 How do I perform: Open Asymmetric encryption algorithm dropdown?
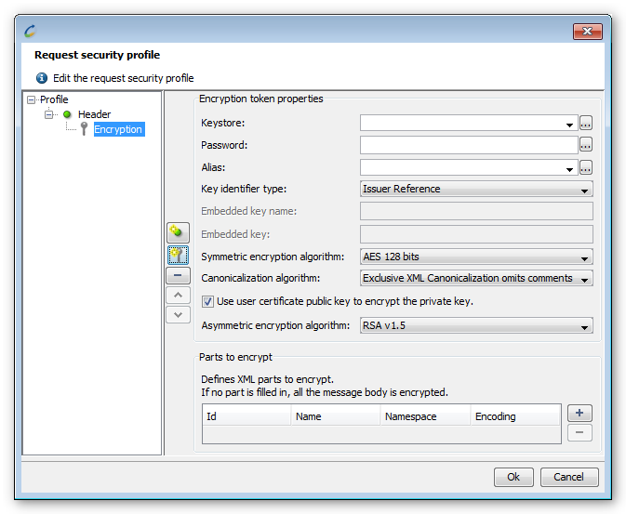(x=476, y=325)
